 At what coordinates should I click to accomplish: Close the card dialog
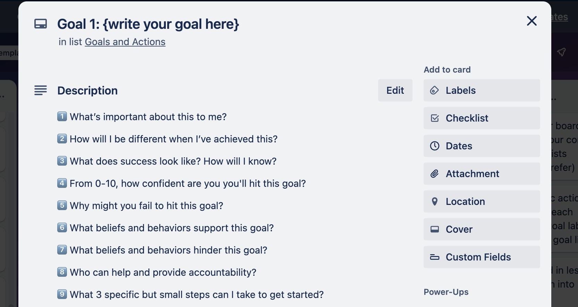click(532, 21)
